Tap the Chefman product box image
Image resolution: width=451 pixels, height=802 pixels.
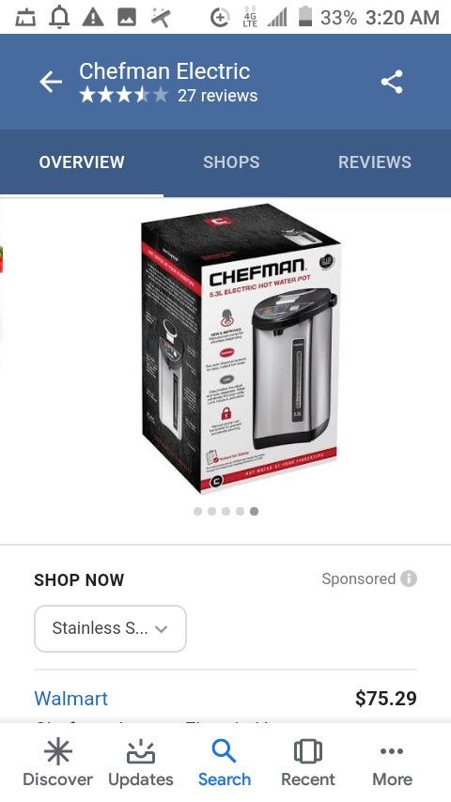(241, 348)
